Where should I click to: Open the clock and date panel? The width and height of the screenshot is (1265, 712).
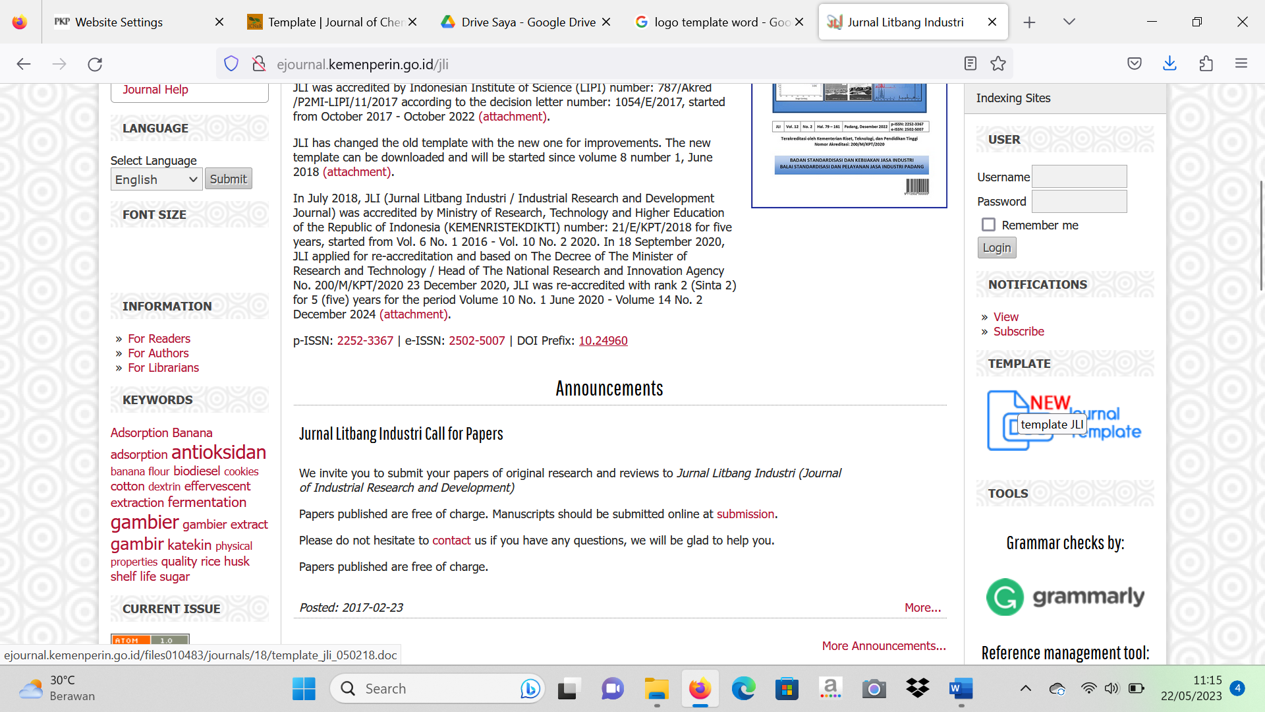(1191, 688)
